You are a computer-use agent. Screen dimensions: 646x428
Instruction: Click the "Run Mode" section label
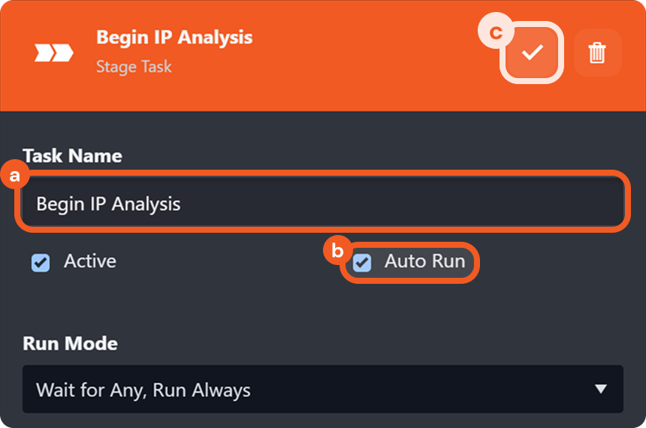tap(70, 343)
